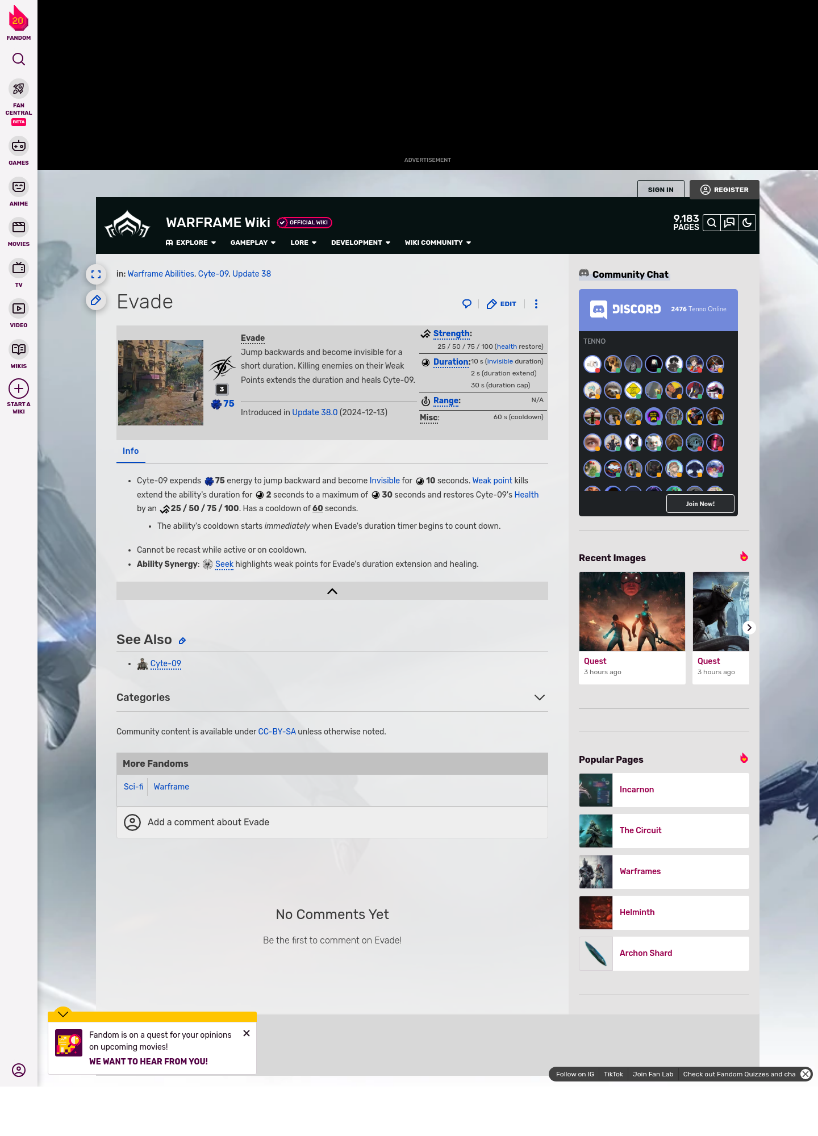Toggle dark theme moon icon
The image size is (818, 1136).
(747, 223)
